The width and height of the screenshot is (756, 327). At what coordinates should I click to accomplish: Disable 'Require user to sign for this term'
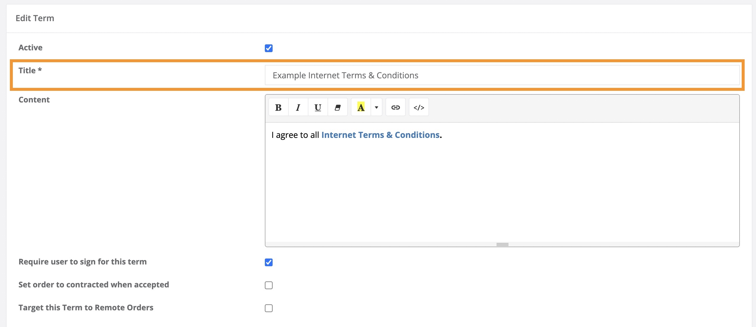pyautogui.click(x=268, y=262)
